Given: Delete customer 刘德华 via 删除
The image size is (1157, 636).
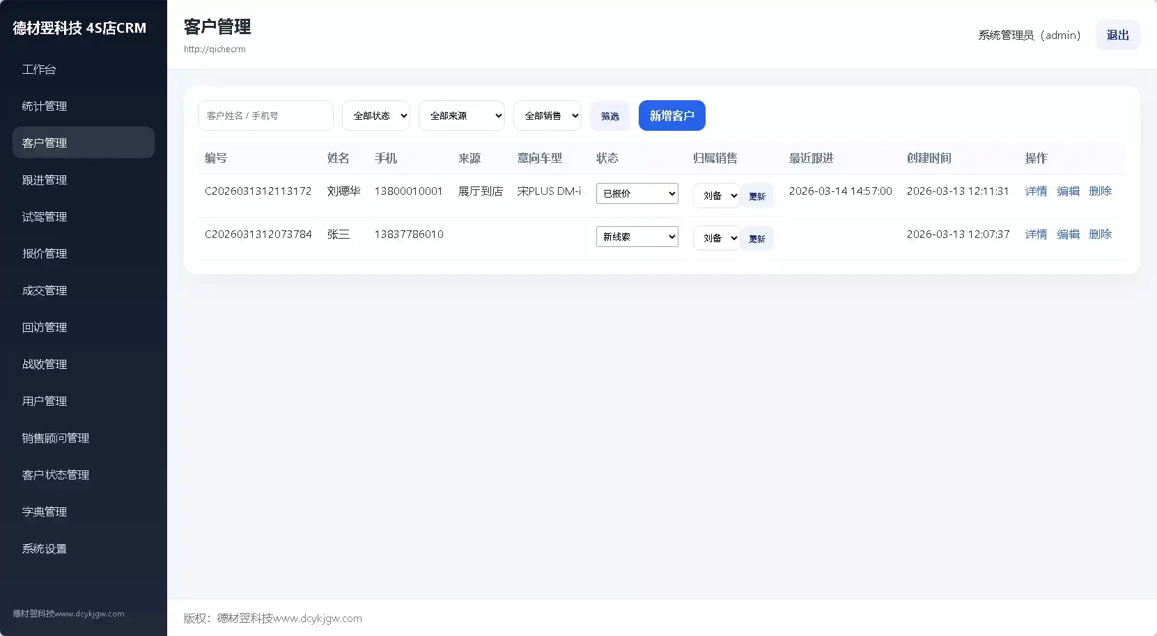Looking at the screenshot, I should point(1100,191).
